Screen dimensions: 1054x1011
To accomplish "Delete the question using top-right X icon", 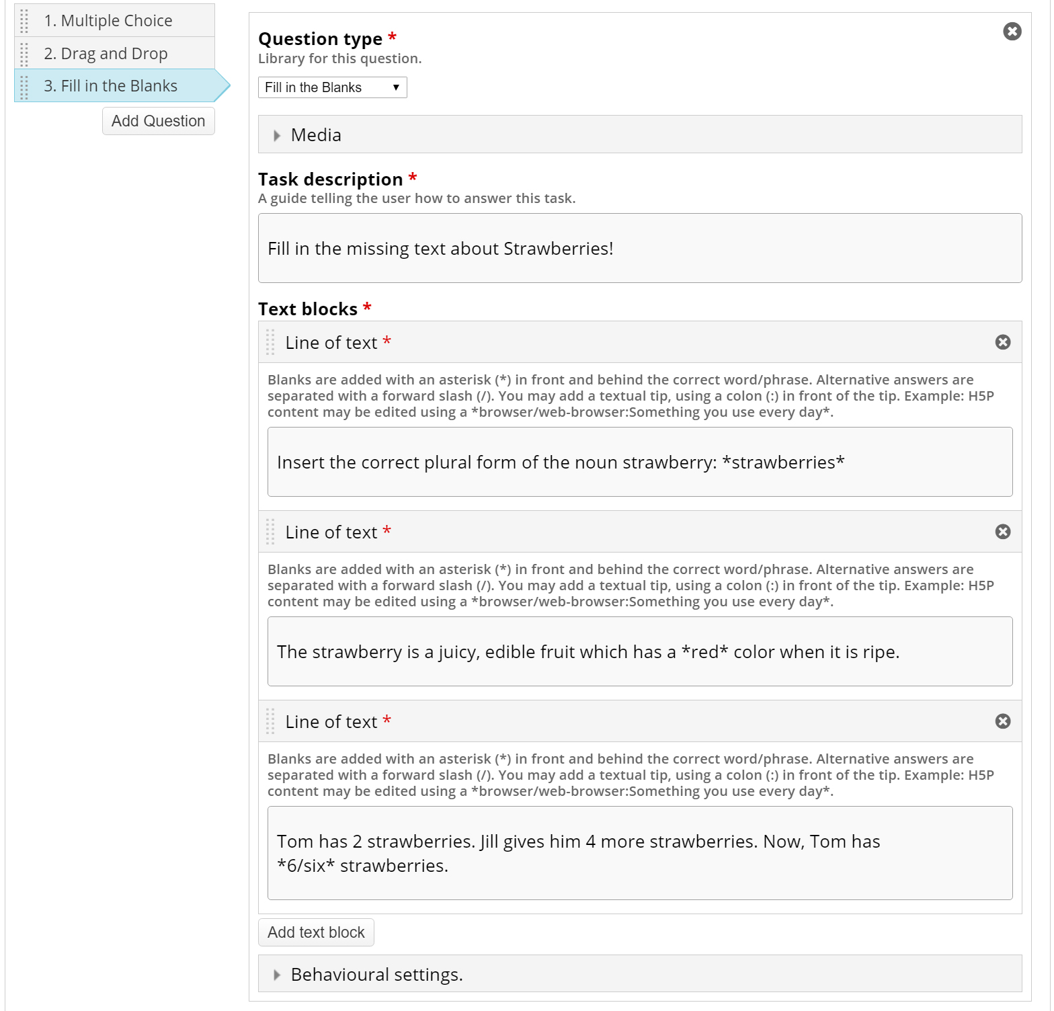I will (1012, 32).
